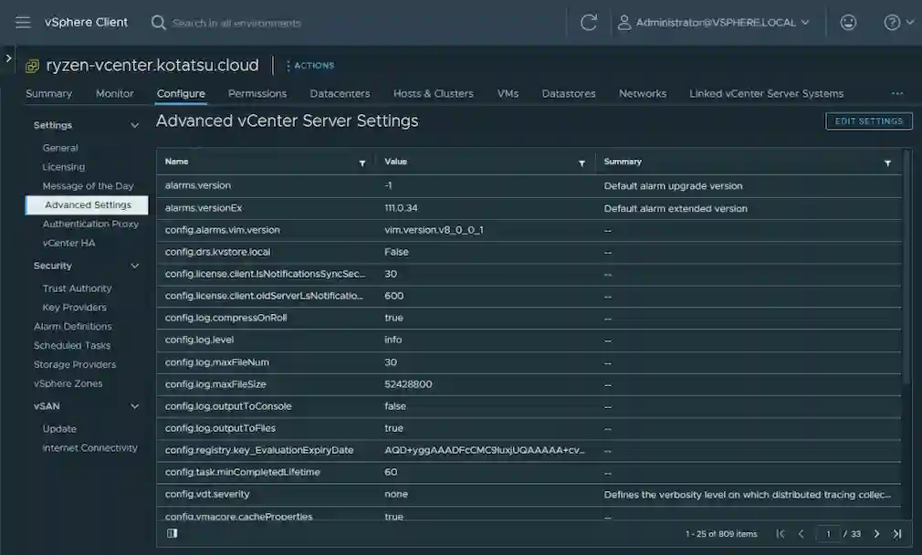This screenshot has width=922, height=555.
Task: Open General settings
Action: point(60,148)
